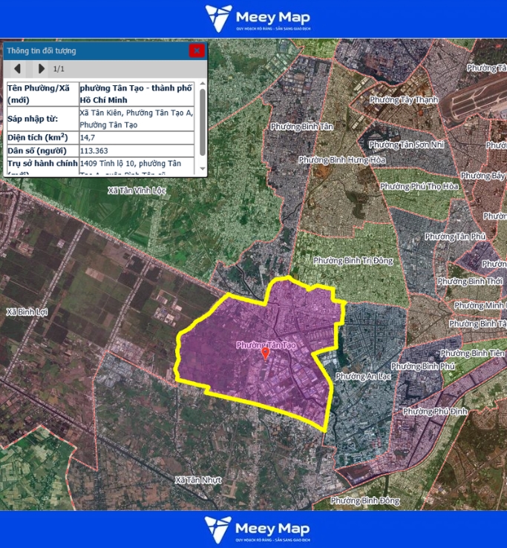This screenshot has height=548, width=507.
Task: Close the Thông tin đối tượng panel
Action: [196, 50]
